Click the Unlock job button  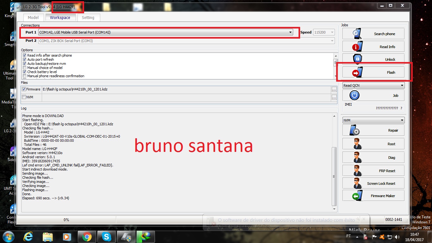tap(373, 59)
